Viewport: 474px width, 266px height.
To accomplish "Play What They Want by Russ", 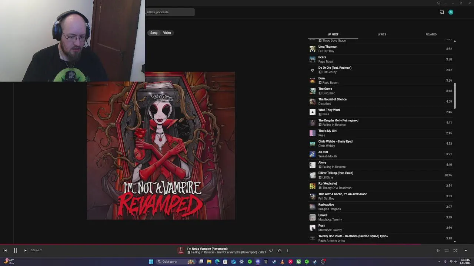I will point(381,112).
